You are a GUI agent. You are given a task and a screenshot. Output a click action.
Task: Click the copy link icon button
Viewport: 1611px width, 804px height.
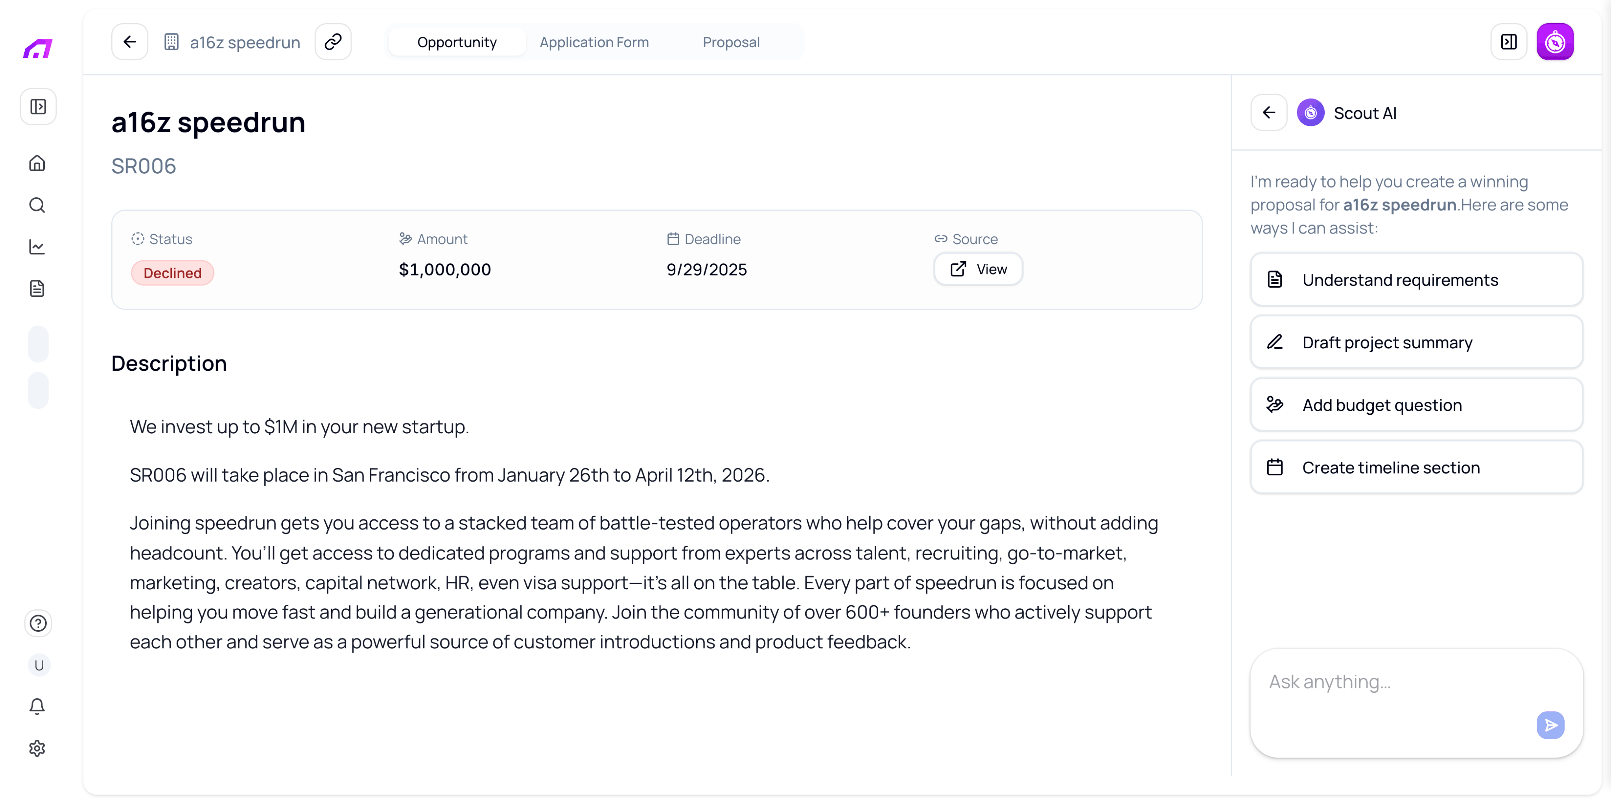pos(333,42)
